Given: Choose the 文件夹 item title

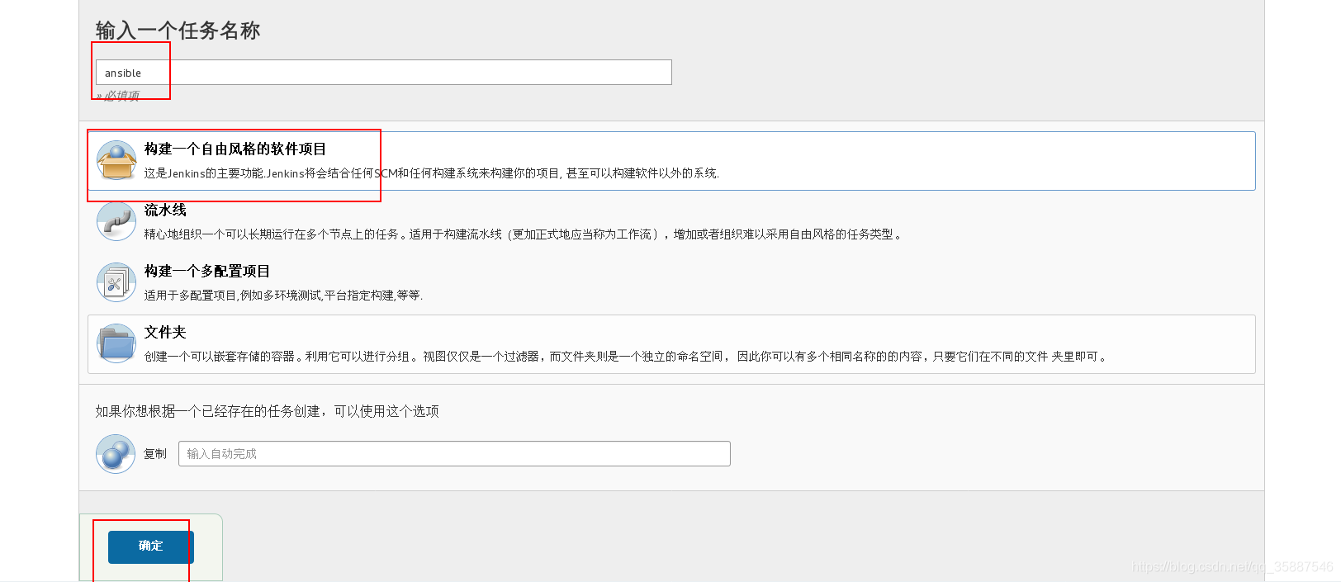Looking at the screenshot, I should pos(165,332).
